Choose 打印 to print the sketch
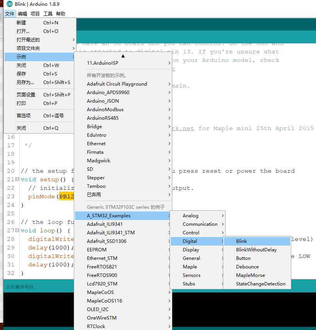Image resolution: width=316 pixels, height=330 pixels. [x=40, y=103]
